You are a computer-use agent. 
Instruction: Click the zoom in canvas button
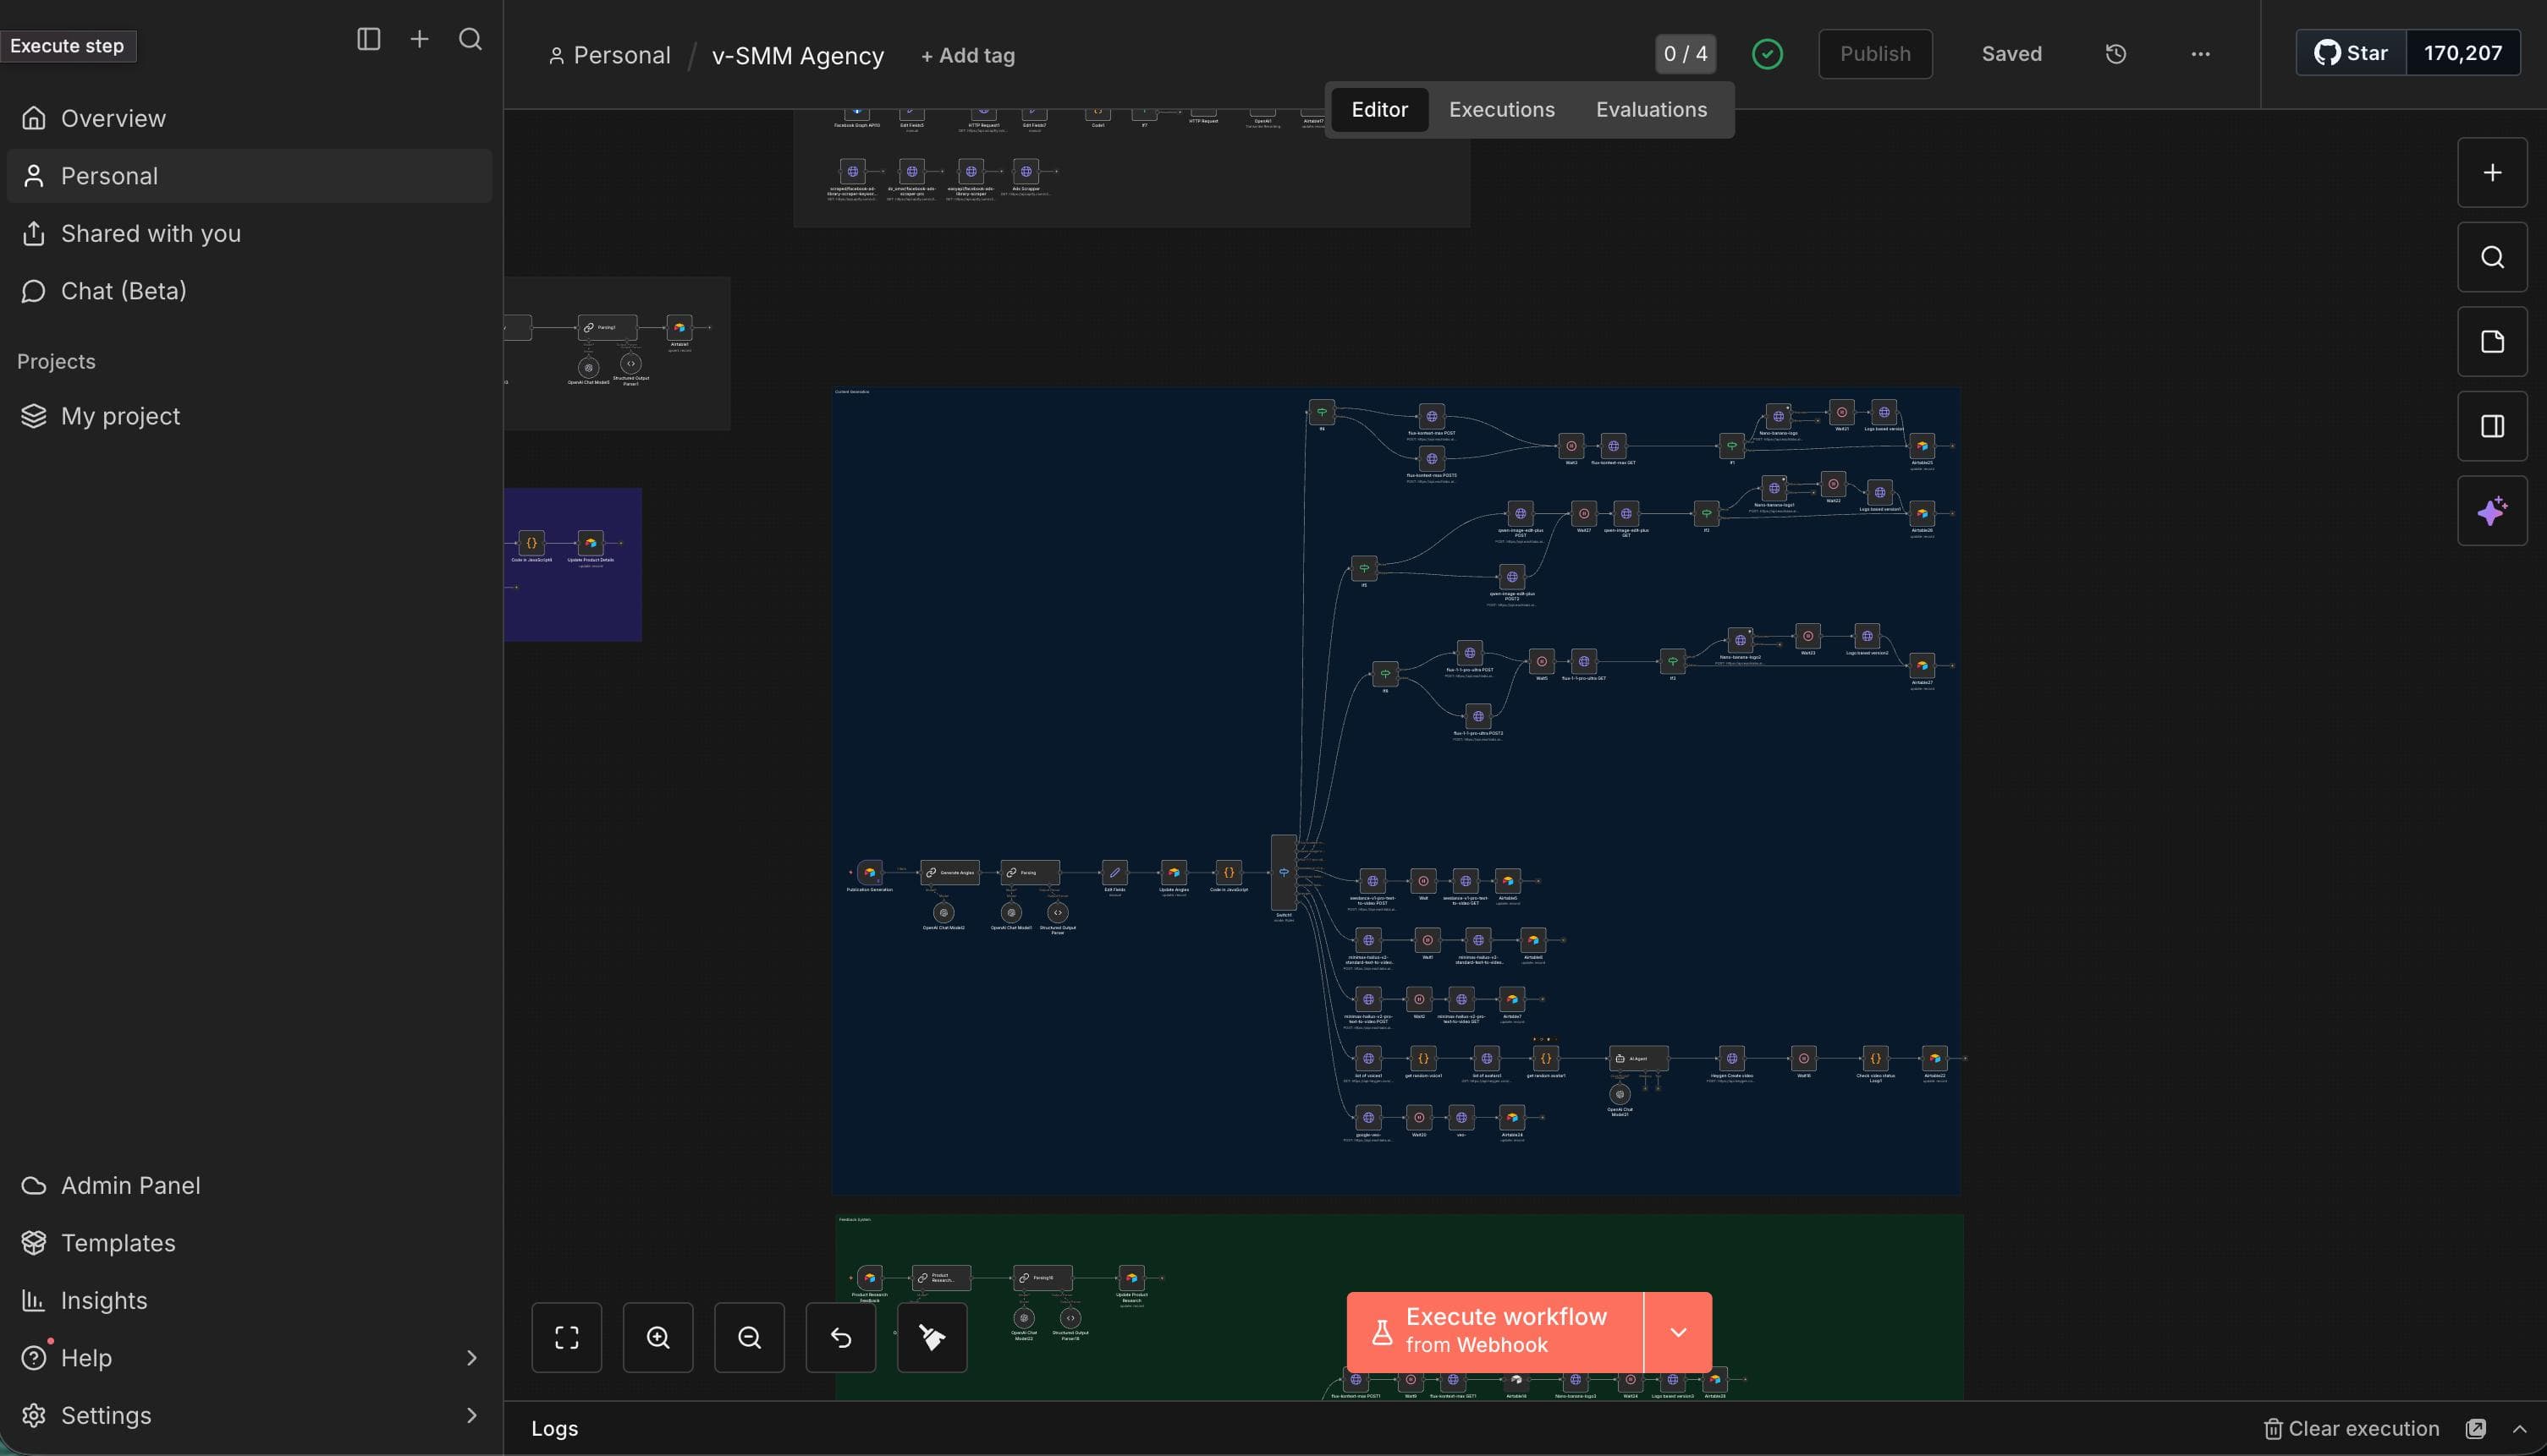click(x=657, y=1337)
